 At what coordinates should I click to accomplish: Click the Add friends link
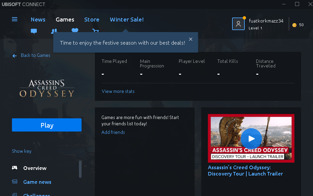[x=113, y=132]
